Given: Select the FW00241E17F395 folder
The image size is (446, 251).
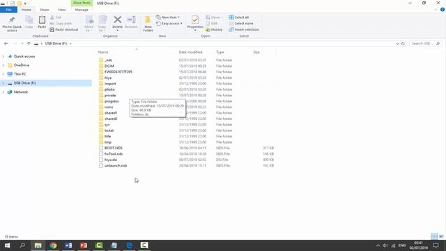Looking at the screenshot, I should pos(118,72).
